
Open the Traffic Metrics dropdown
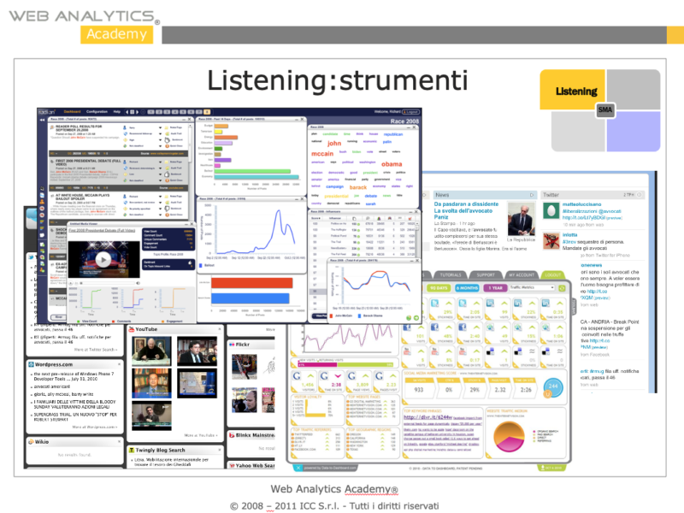(532, 288)
